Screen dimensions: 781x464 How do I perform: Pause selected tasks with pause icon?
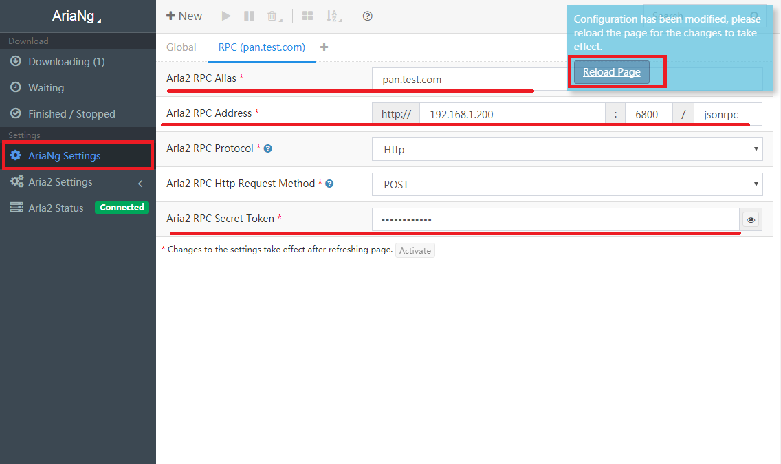249,16
